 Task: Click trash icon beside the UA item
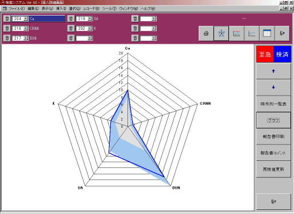pos(71,18)
